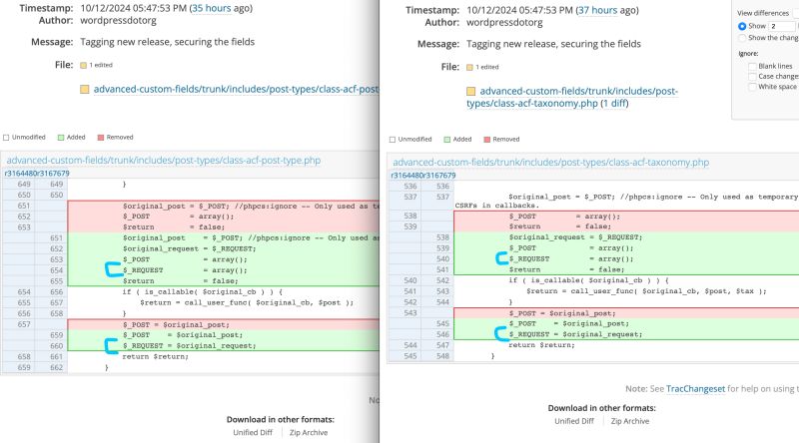Download Zip Archive in left pane
The width and height of the screenshot is (799, 443).
click(x=309, y=433)
